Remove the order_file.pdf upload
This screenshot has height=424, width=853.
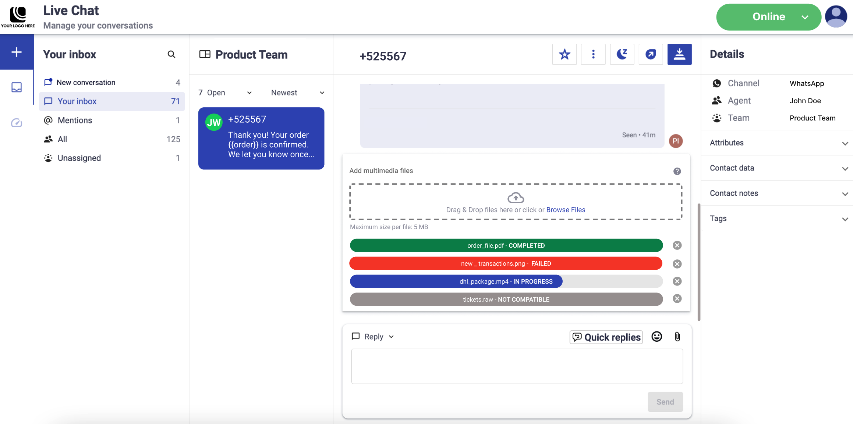click(677, 245)
